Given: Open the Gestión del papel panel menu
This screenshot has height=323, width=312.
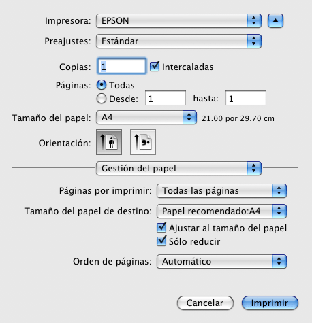Looking at the screenshot, I should (x=178, y=168).
